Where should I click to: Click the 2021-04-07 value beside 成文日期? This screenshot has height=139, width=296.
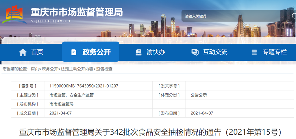pos(60,113)
